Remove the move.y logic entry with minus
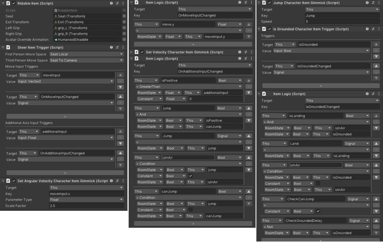 [x=249, y=30]
